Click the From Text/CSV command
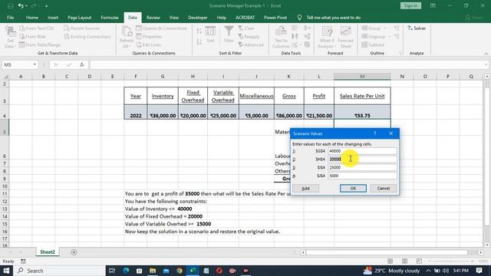Image resolution: width=491 pixels, height=276 pixels. coord(37,28)
